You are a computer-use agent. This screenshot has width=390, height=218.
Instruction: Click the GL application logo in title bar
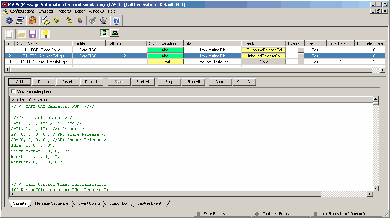pos(5,5)
